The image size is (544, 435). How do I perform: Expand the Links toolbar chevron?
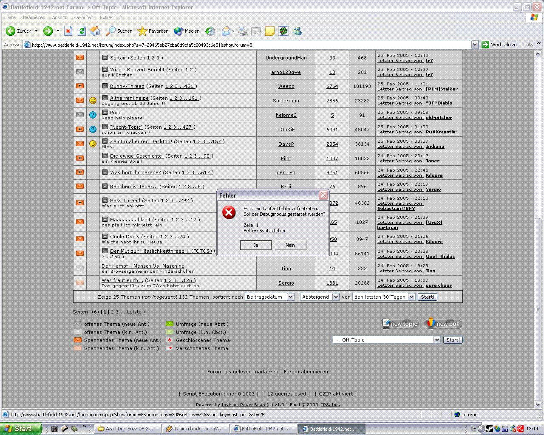539,43
